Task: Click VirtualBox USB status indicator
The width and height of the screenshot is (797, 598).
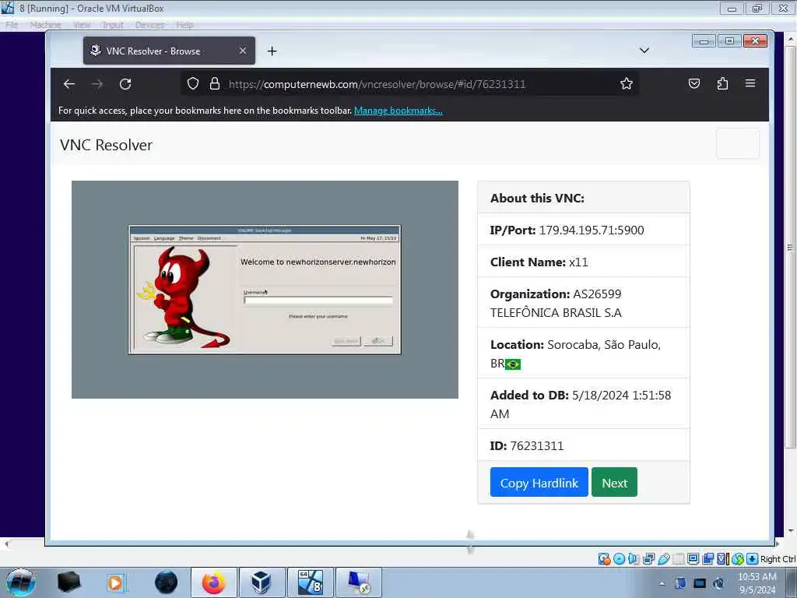Action: pos(663,559)
